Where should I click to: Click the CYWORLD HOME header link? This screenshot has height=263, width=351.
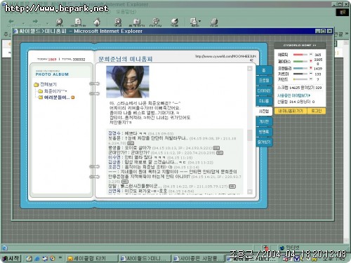point(300,46)
